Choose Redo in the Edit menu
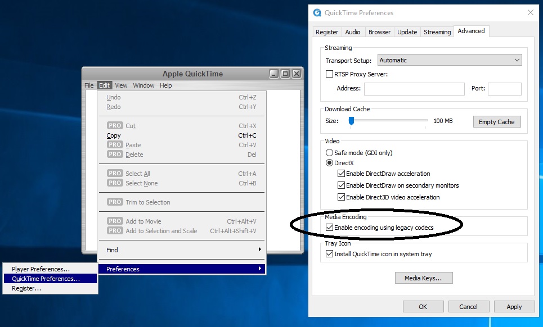The image size is (543, 327). (182, 107)
